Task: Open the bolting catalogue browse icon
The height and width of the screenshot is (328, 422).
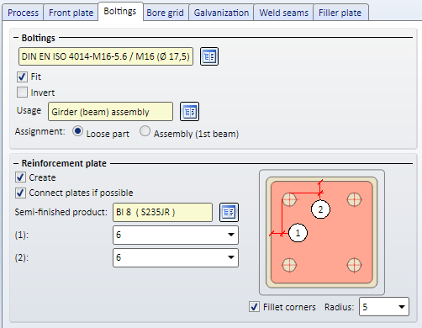Action: [209, 56]
